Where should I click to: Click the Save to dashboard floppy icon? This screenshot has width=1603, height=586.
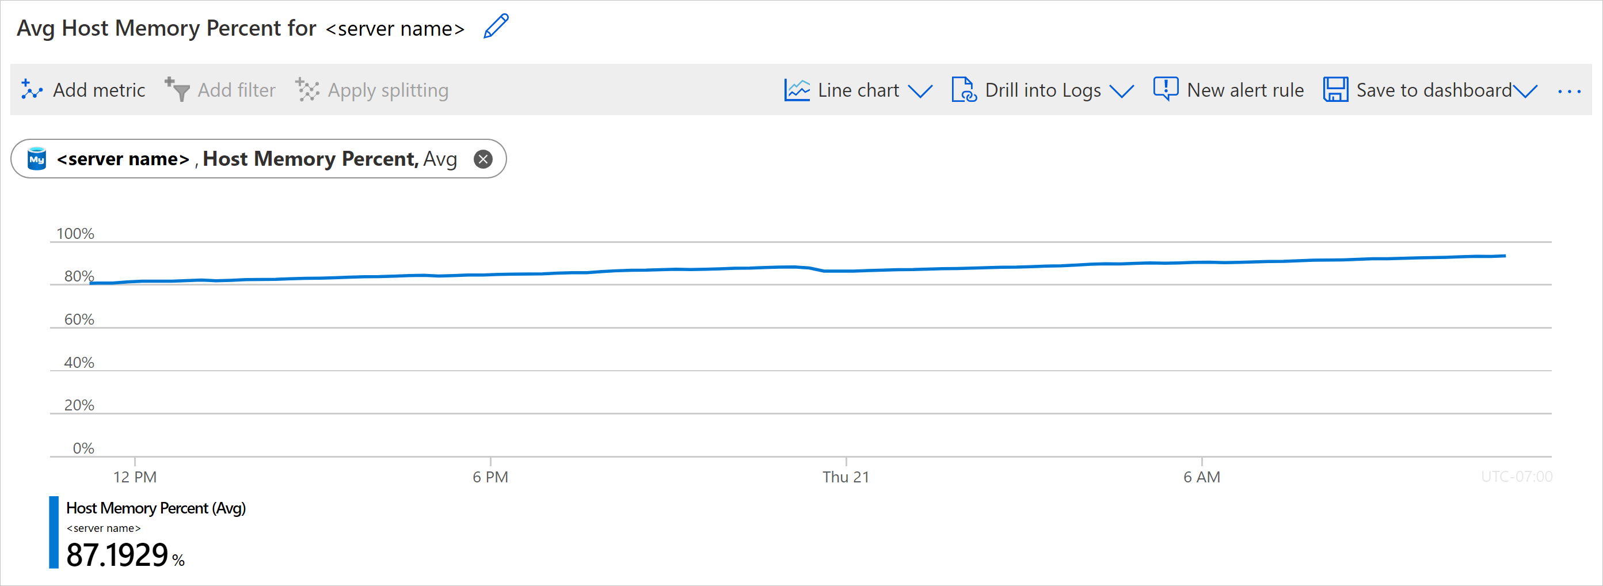point(1335,90)
